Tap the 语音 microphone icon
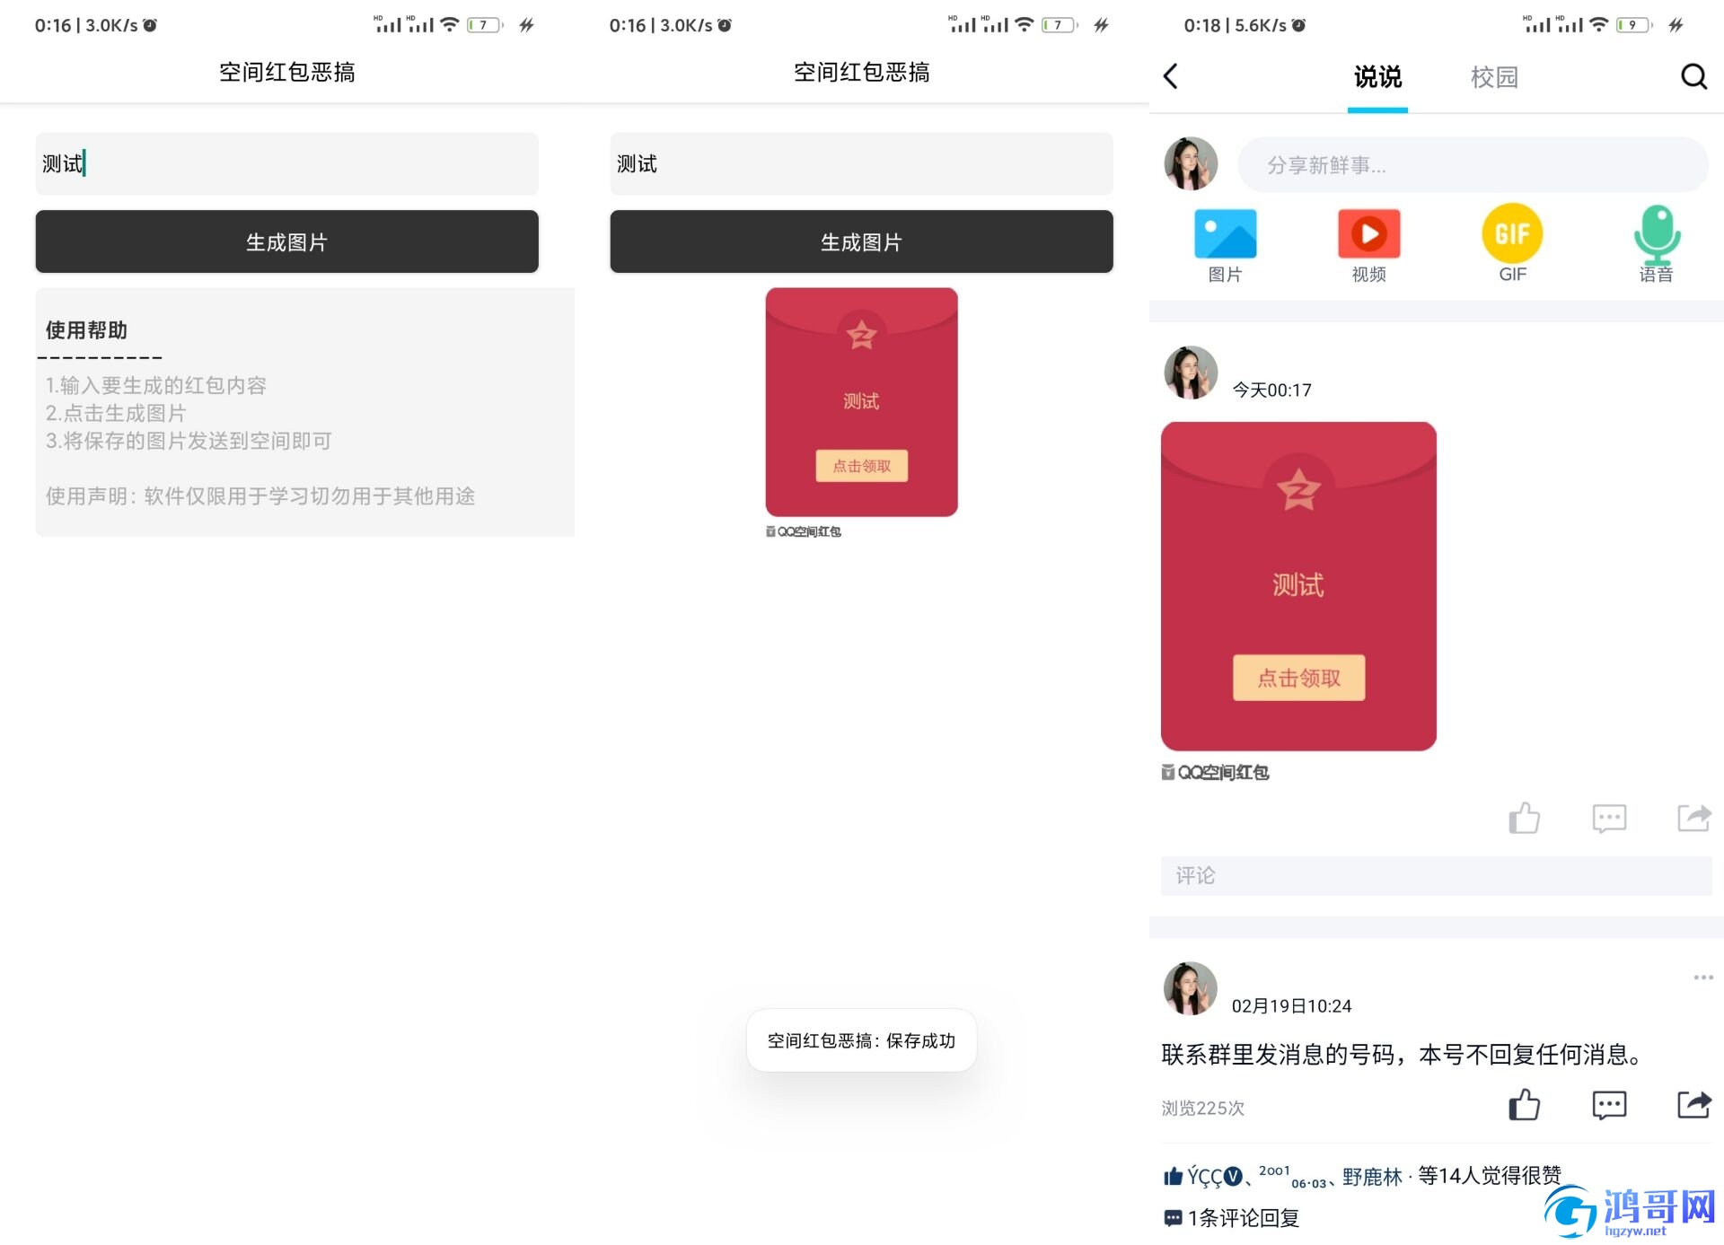This screenshot has height=1245, width=1724. [1657, 233]
